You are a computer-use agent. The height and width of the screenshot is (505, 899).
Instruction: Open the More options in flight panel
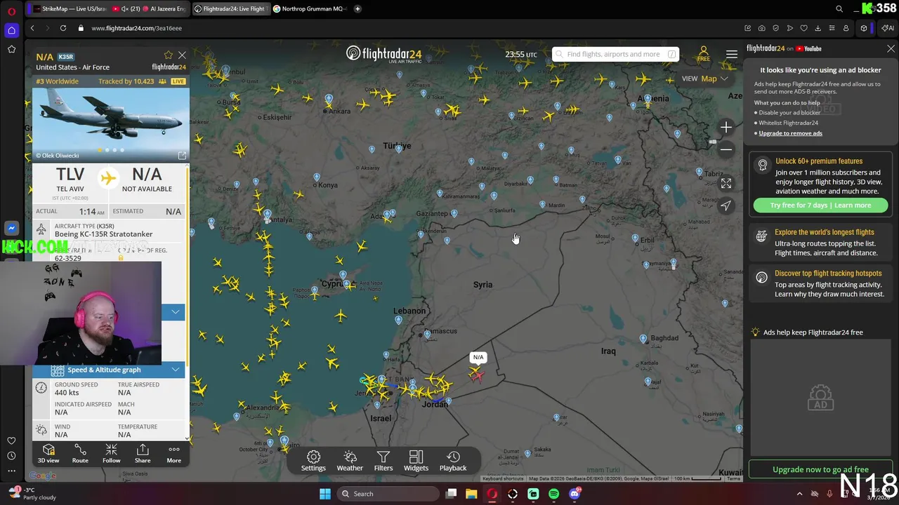(173, 453)
